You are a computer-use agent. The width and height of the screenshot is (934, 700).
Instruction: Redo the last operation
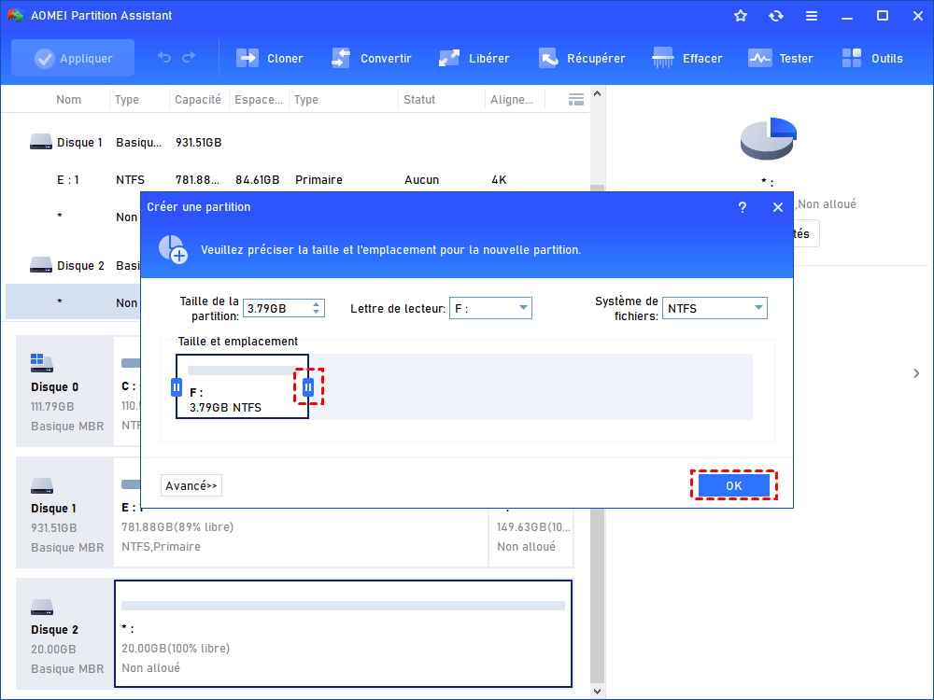[x=189, y=58]
